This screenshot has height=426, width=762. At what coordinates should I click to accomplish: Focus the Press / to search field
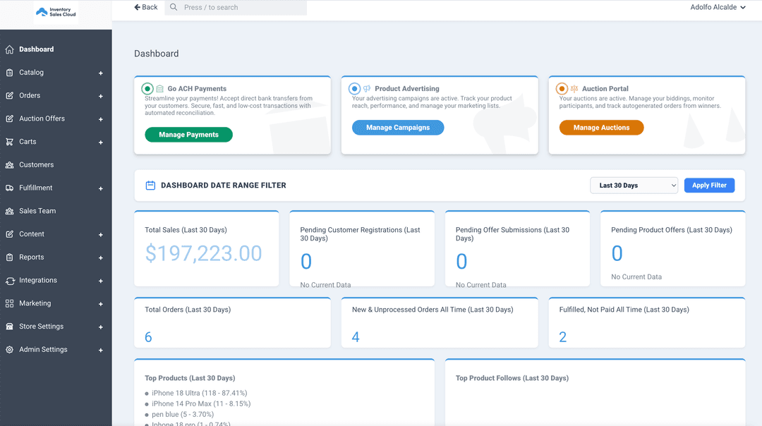tap(236, 7)
